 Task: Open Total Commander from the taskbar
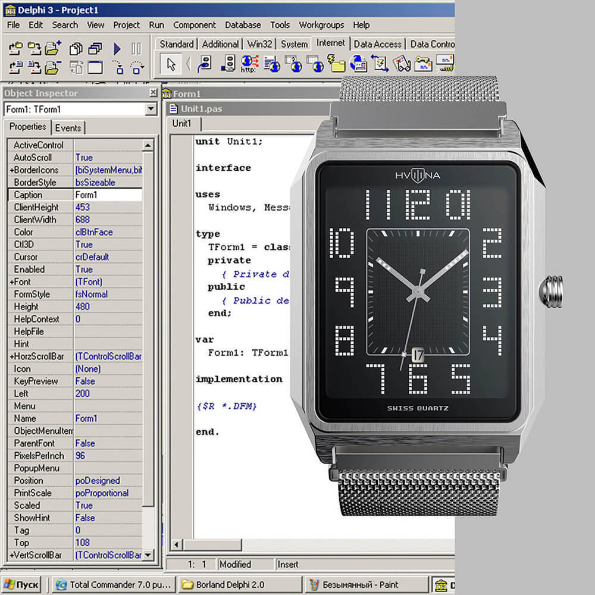tap(114, 584)
